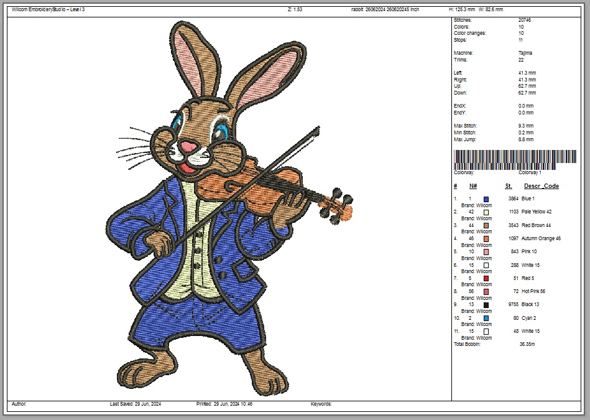The width and height of the screenshot is (590, 420).
Task: Click the Machine value Tajima
Action: [525, 53]
